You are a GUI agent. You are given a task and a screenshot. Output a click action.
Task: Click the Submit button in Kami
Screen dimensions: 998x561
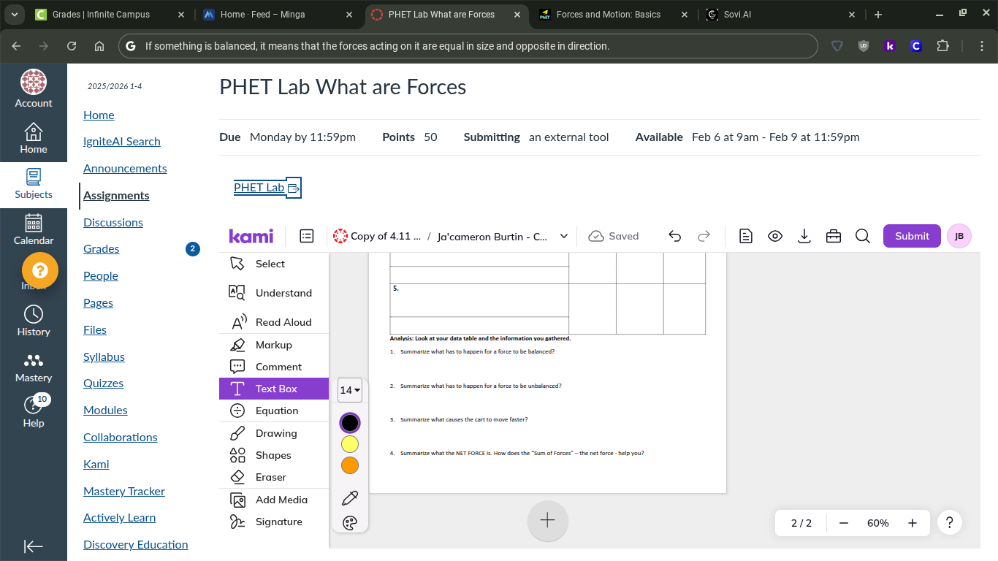click(911, 235)
